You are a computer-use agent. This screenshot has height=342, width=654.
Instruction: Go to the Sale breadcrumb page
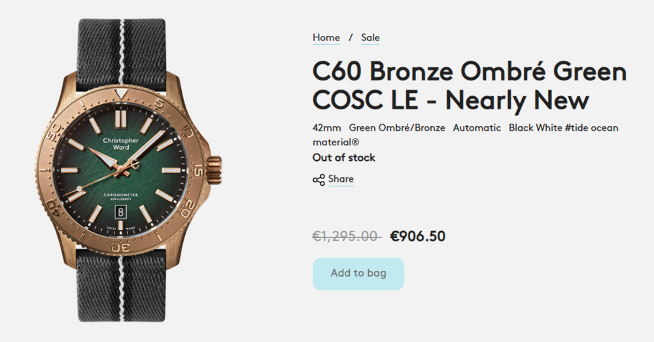[x=370, y=38]
